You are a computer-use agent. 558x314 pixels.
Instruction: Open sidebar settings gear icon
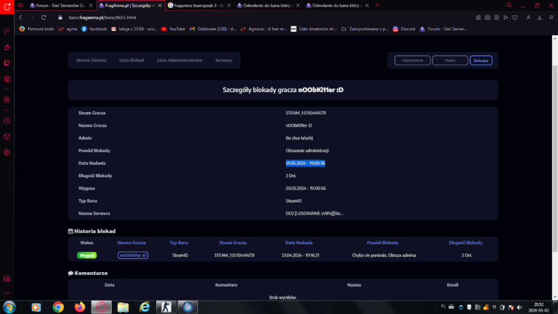coord(7,152)
